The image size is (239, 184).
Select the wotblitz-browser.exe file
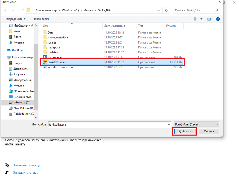(113, 67)
